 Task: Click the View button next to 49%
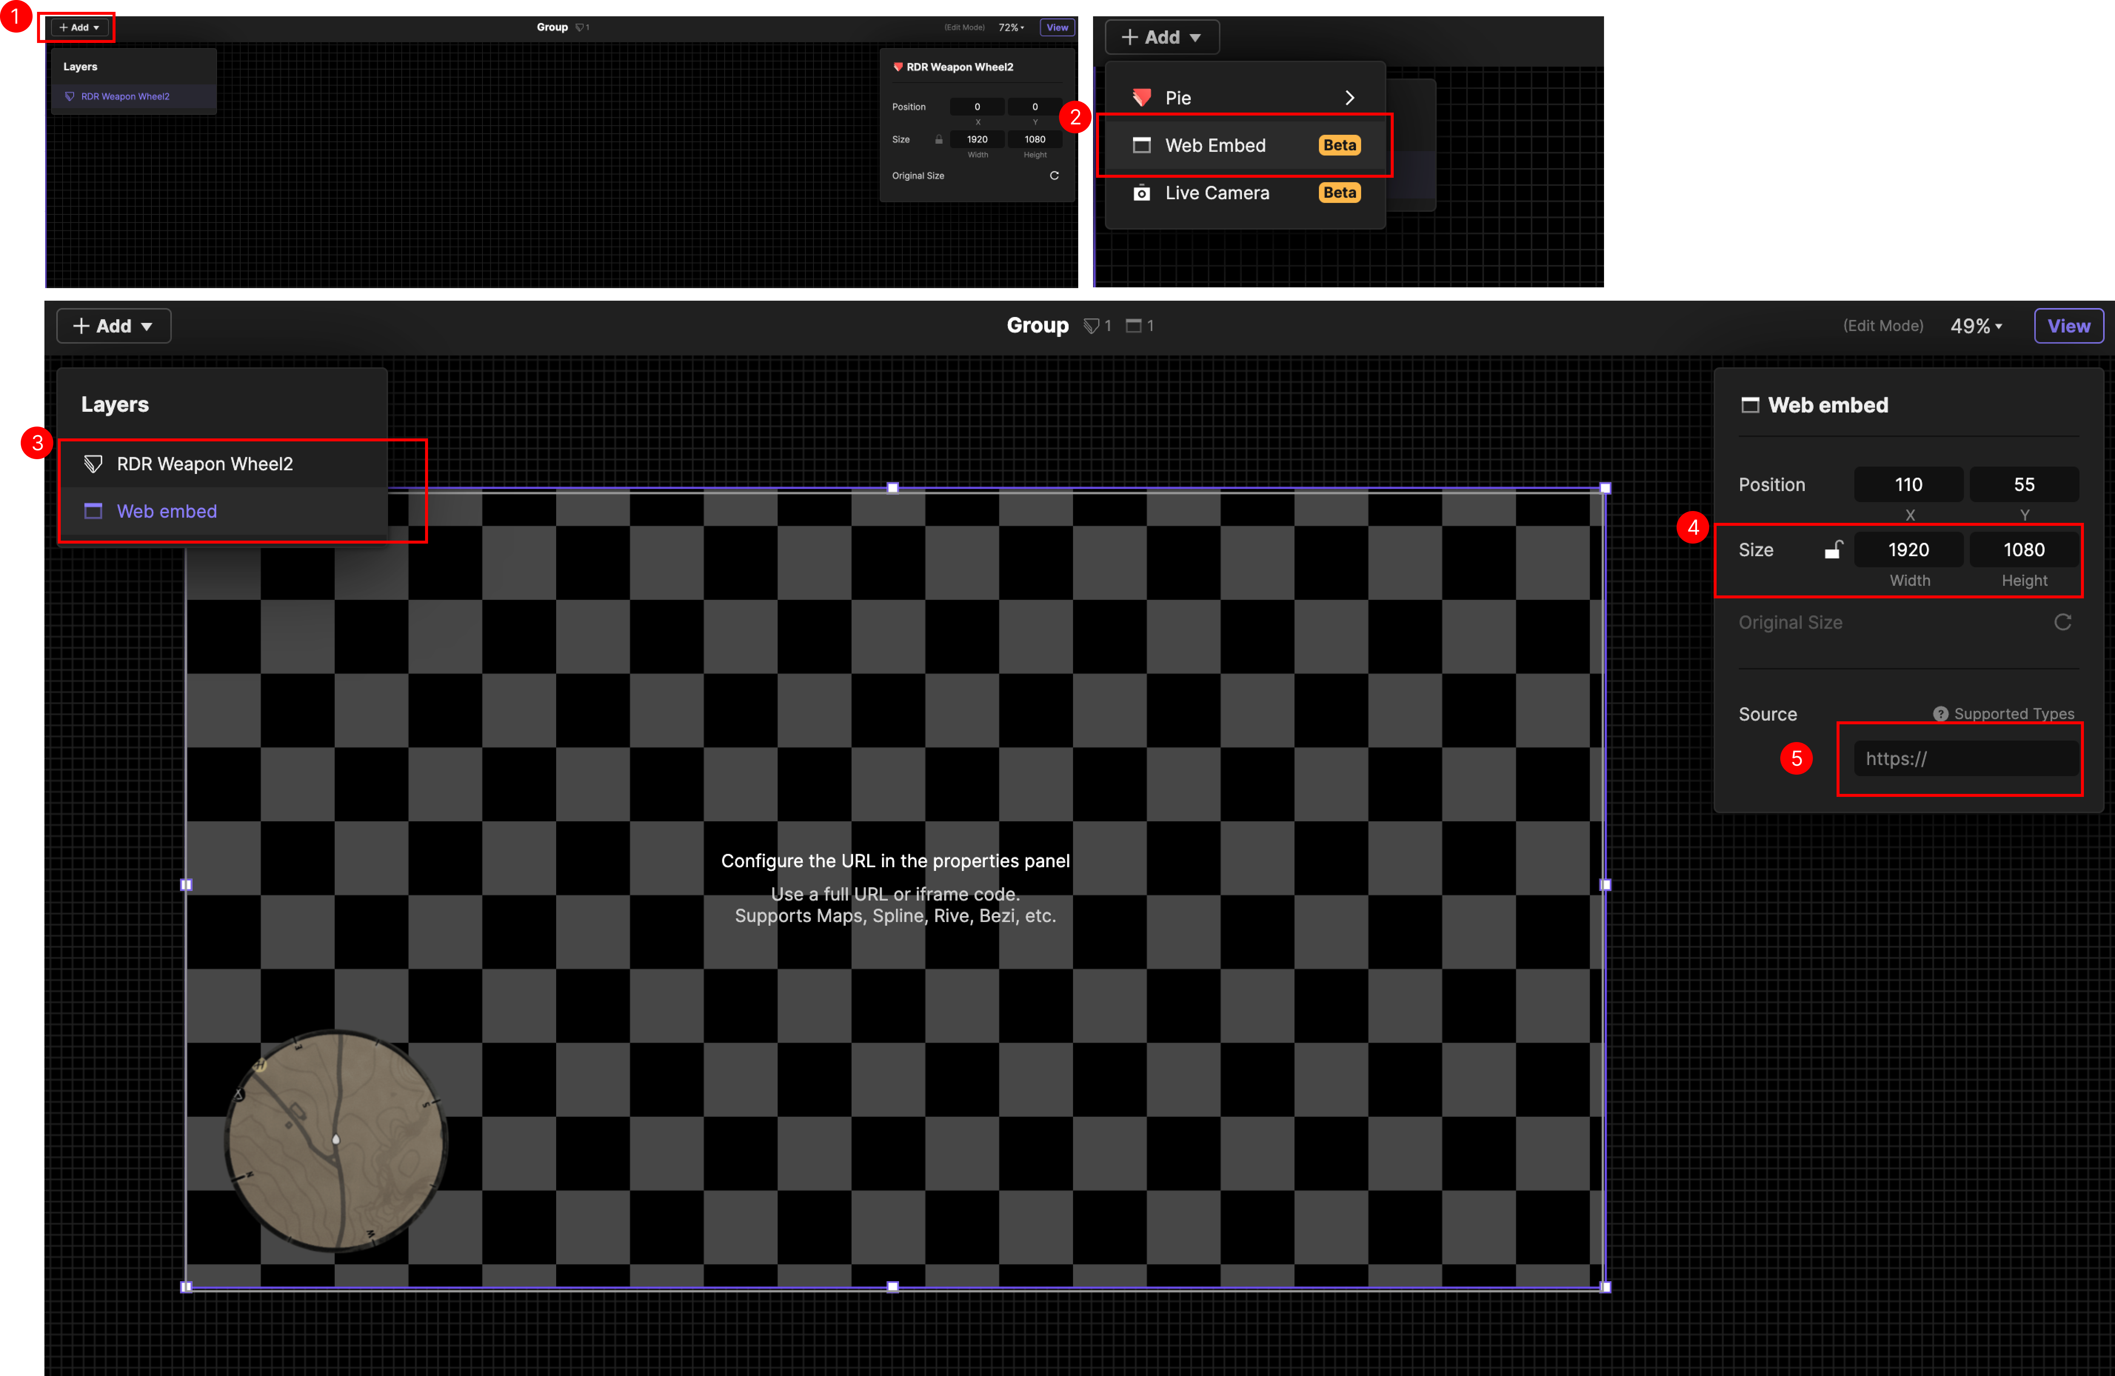[x=2068, y=326]
